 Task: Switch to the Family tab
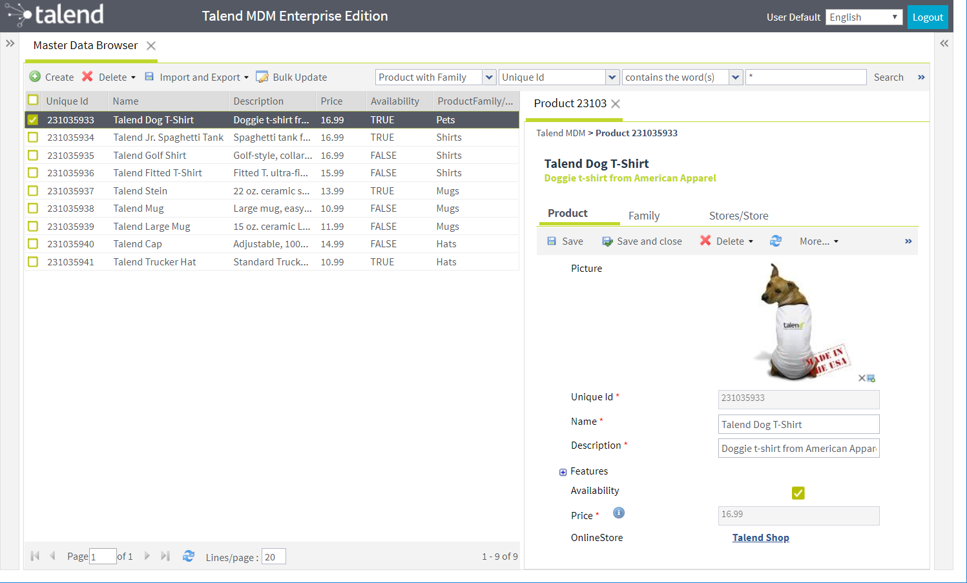643,216
